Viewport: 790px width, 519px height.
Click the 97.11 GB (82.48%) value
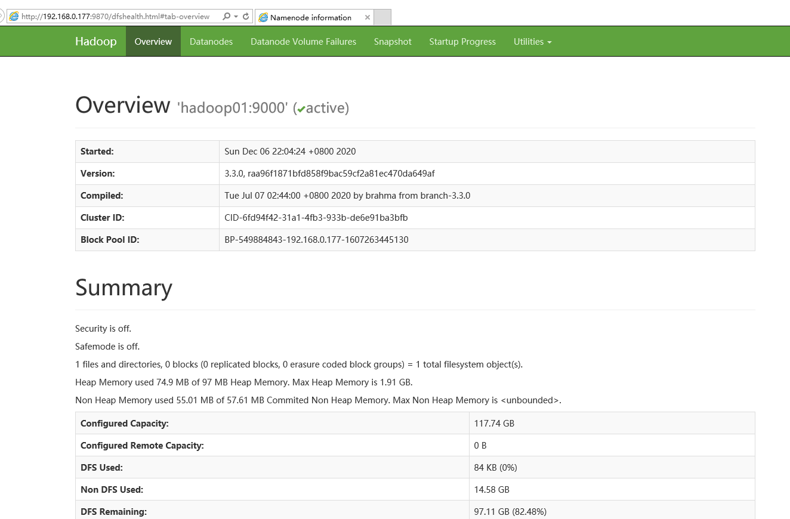click(510, 512)
